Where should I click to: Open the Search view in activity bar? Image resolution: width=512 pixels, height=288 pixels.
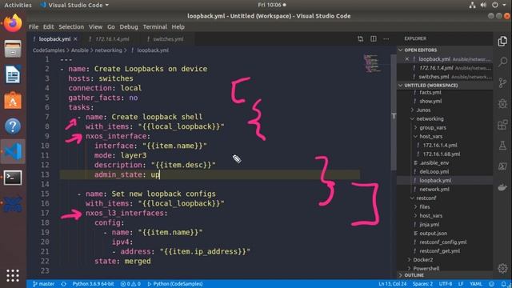coord(502,62)
